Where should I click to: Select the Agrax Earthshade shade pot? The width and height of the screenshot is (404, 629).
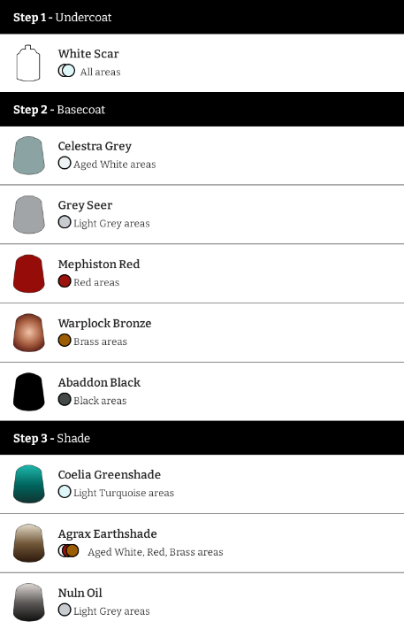tap(29, 543)
